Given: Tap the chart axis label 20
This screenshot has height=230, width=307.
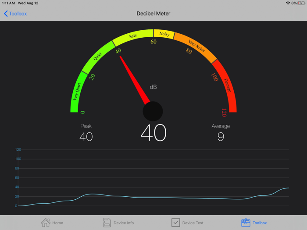Looking at the screenshot, I should (17, 196).
